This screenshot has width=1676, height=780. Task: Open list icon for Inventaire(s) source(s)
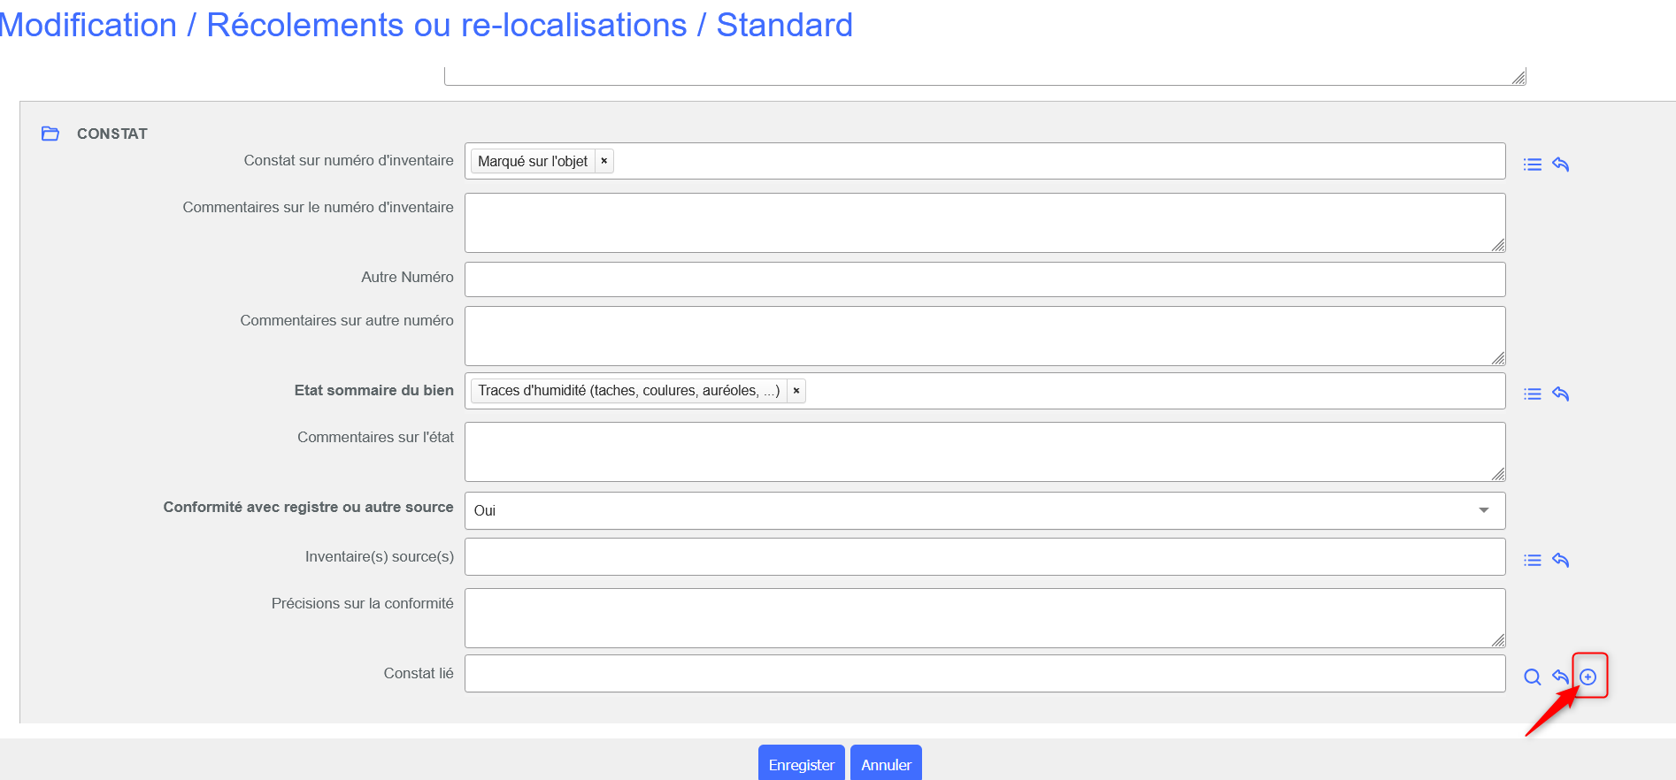pyautogui.click(x=1532, y=561)
